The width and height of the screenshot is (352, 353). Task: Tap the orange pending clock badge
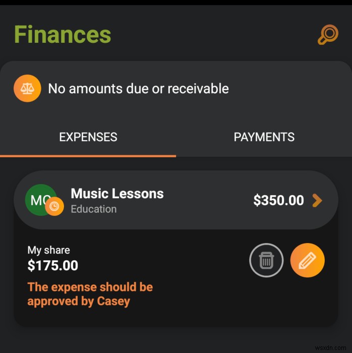pos(54,206)
